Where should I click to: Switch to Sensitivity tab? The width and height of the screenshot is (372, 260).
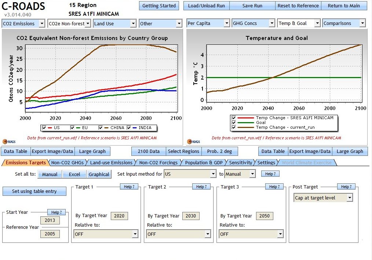241,162
